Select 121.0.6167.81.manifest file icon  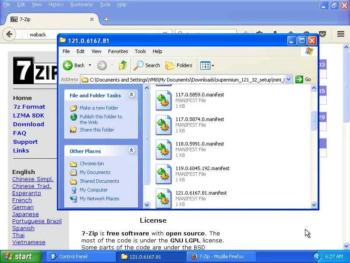(x=164, y=199)
